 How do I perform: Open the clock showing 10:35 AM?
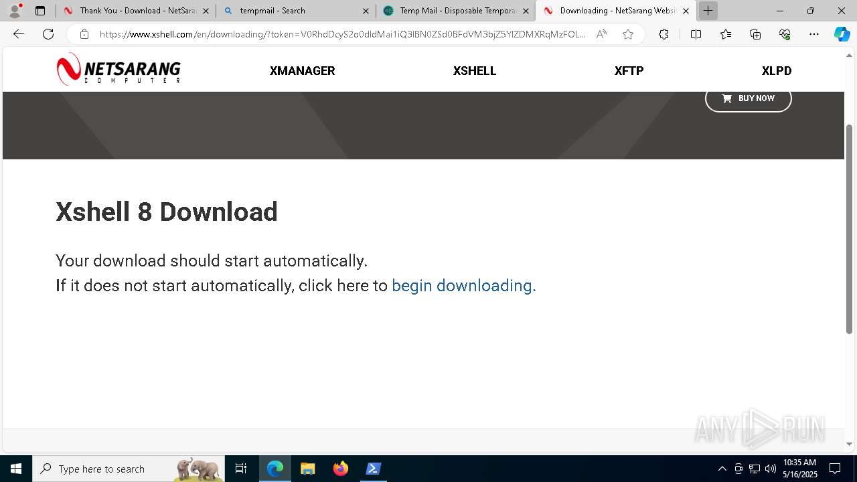point(800,469)
